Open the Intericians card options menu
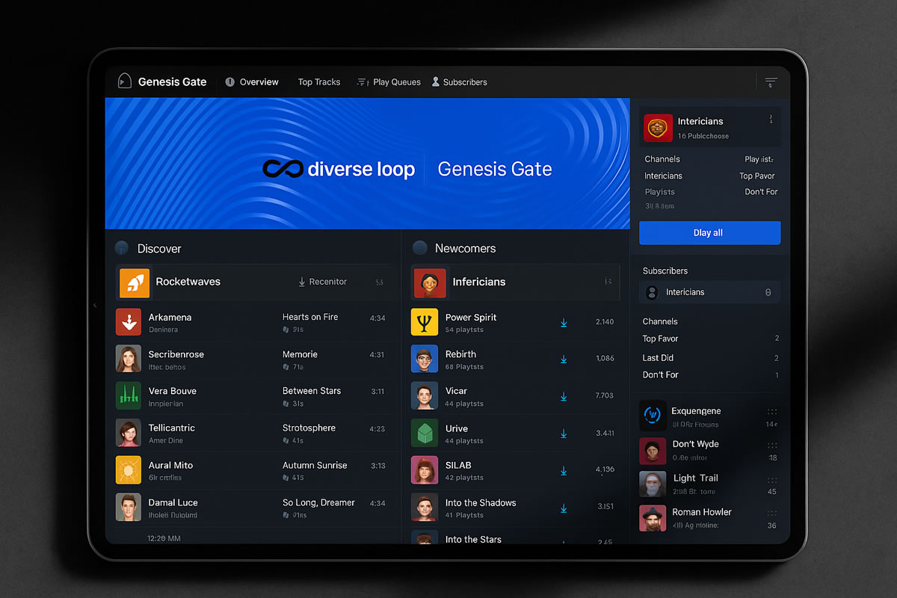 tap(771, 120)
